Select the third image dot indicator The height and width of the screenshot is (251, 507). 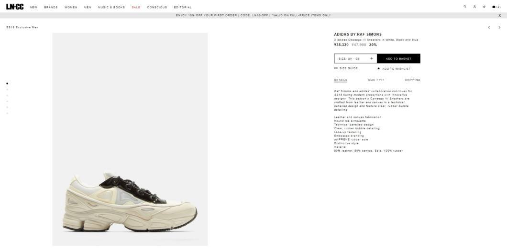pyautogui.click(x=7, y=95)
